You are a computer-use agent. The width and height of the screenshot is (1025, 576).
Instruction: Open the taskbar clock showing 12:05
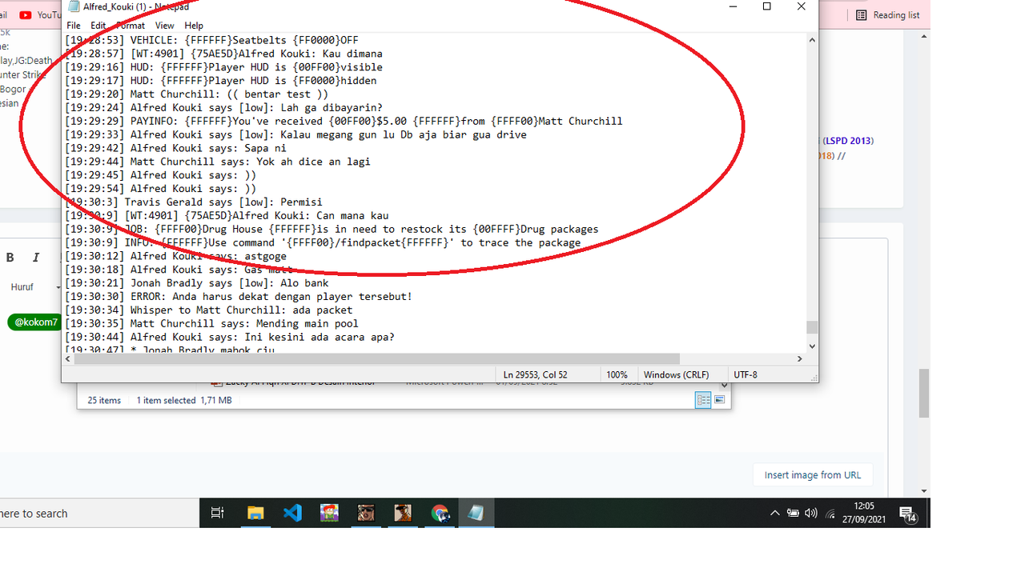(864, 513)
